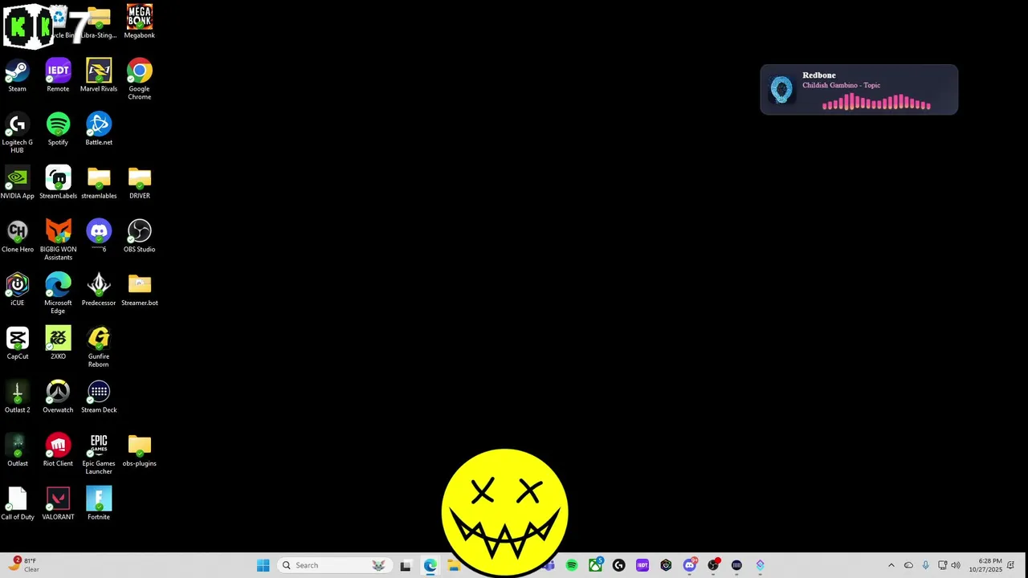
Task: Click the microphone tray icon
Action: coord(926,565)
